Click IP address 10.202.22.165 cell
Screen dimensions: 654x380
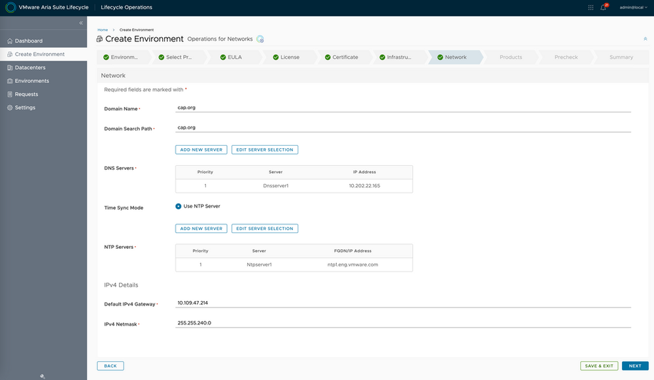tap(364, 185)
